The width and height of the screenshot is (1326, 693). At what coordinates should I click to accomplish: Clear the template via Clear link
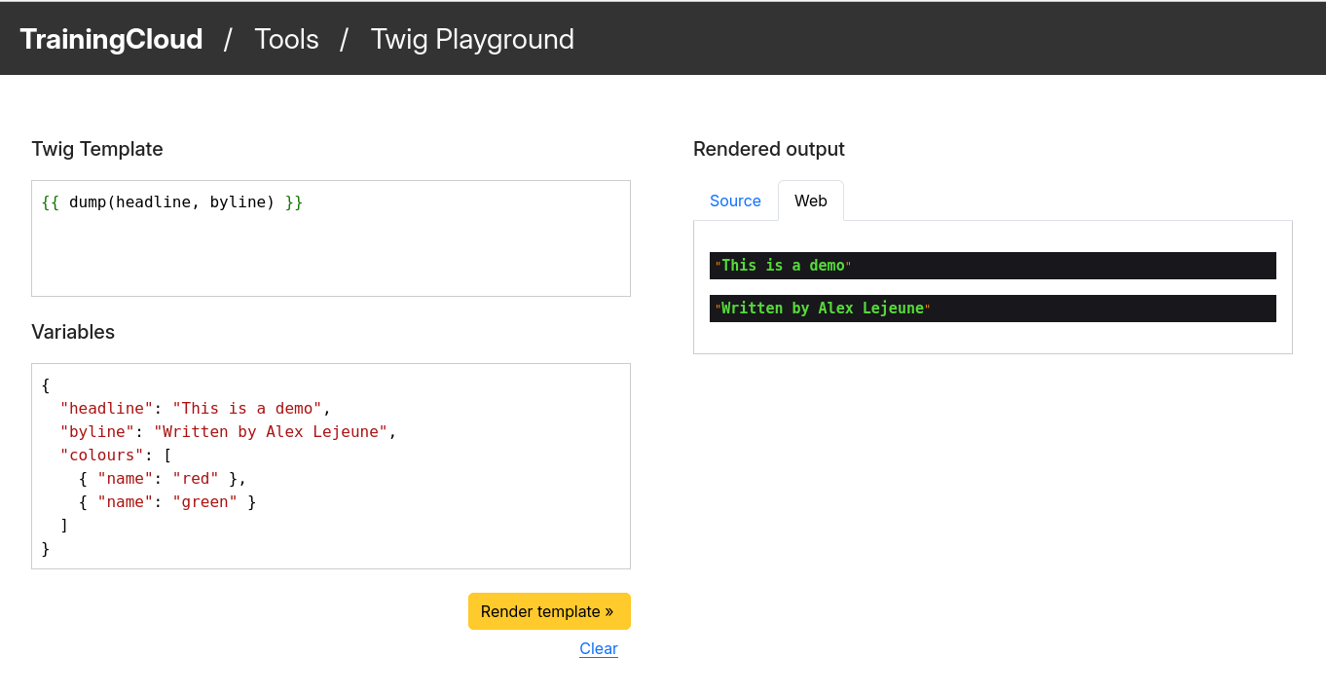tap(599, 649)
